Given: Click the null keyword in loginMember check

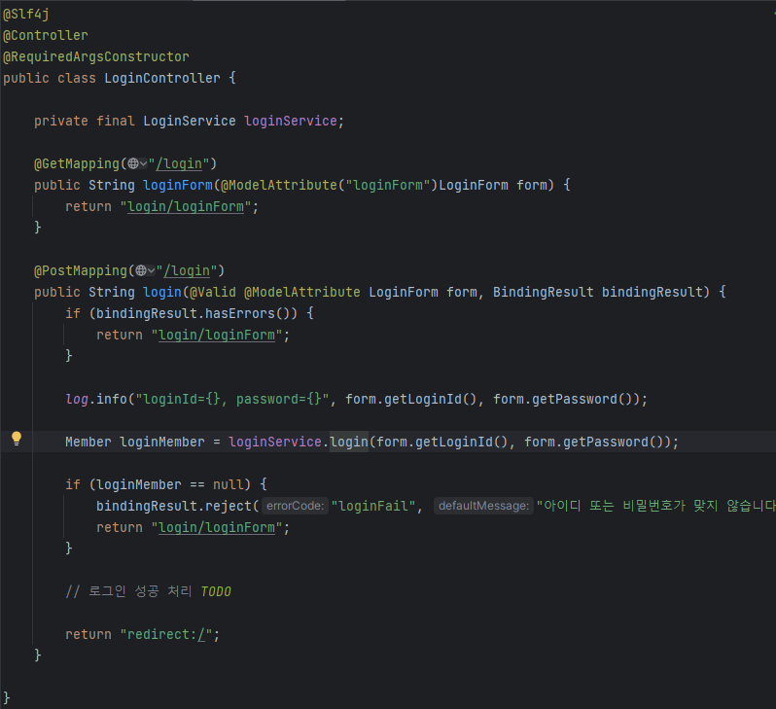Looking at the screenshot, I should pyautogui.click(x=229, y=484).
